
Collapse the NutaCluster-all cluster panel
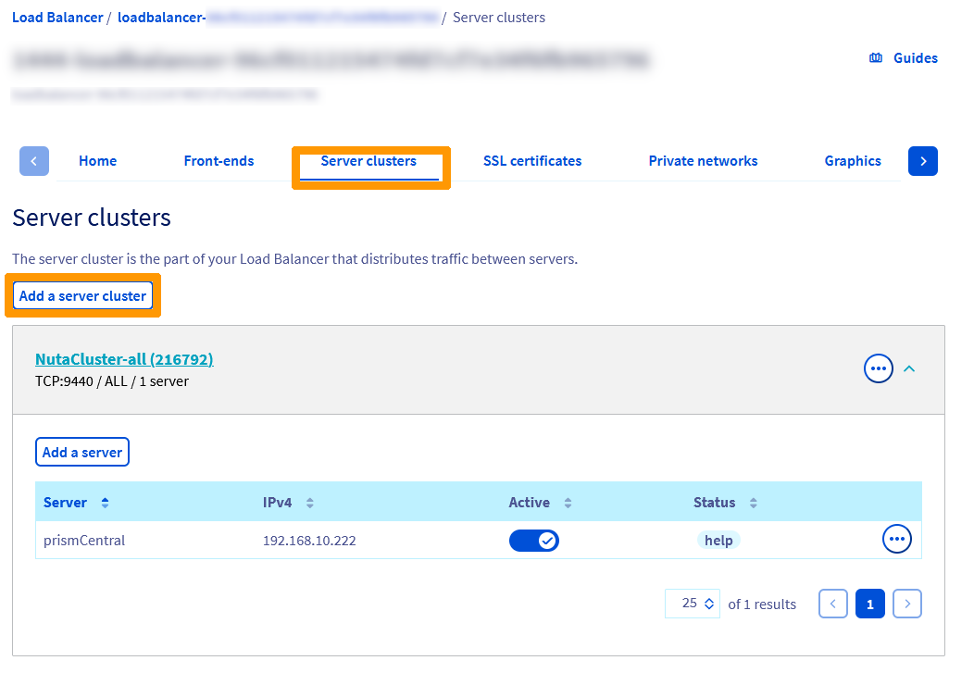909,368
